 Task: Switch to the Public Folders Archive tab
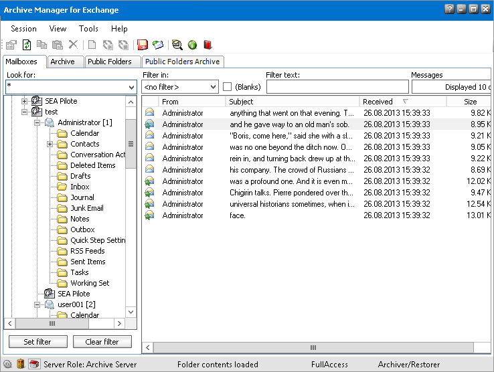(x=181, y=62)
